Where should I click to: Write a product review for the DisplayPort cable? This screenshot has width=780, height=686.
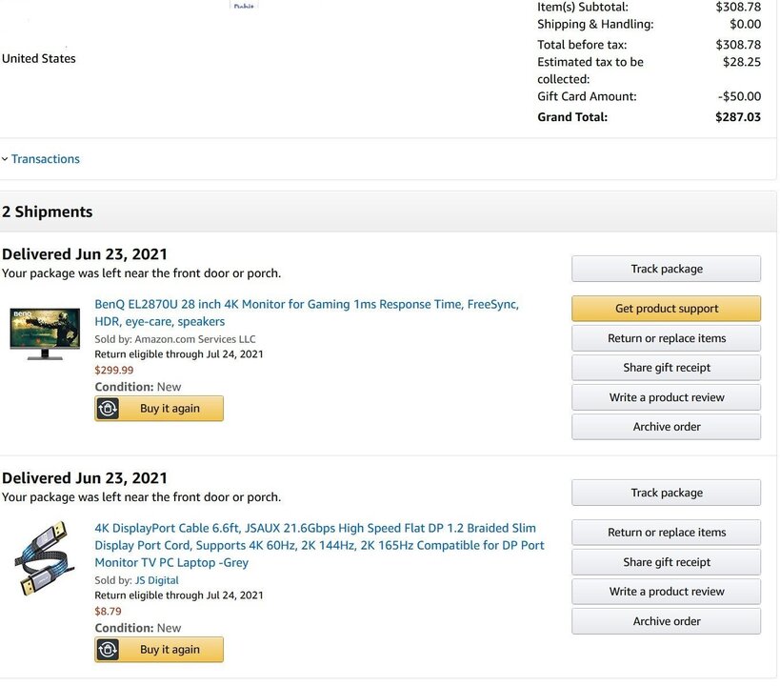tap(665, 591)
